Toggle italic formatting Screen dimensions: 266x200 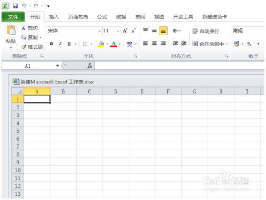[60, 44]
